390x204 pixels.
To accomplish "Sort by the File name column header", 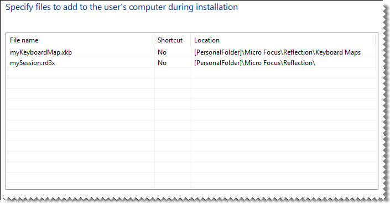I will click(24, 40).
